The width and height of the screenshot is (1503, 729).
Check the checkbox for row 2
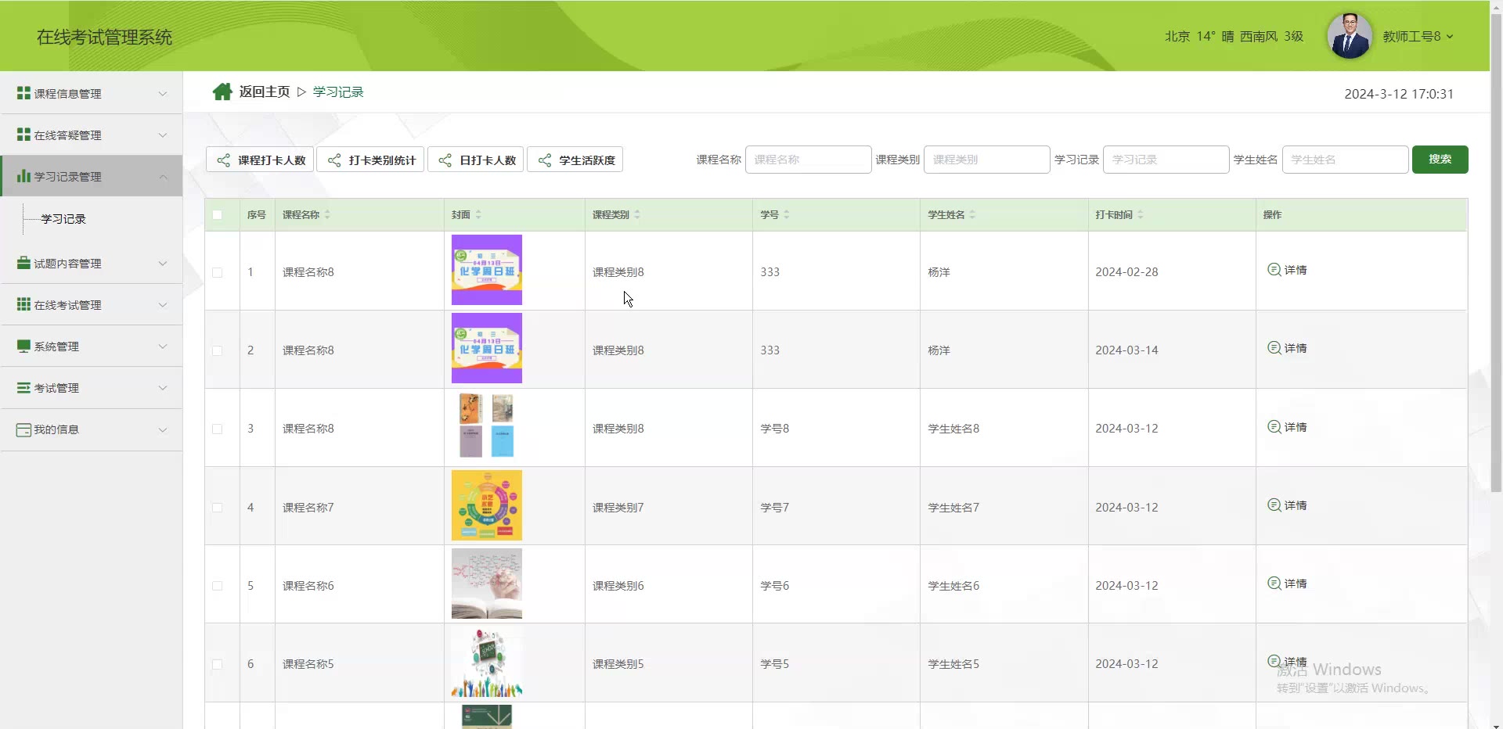coord(218,350)
